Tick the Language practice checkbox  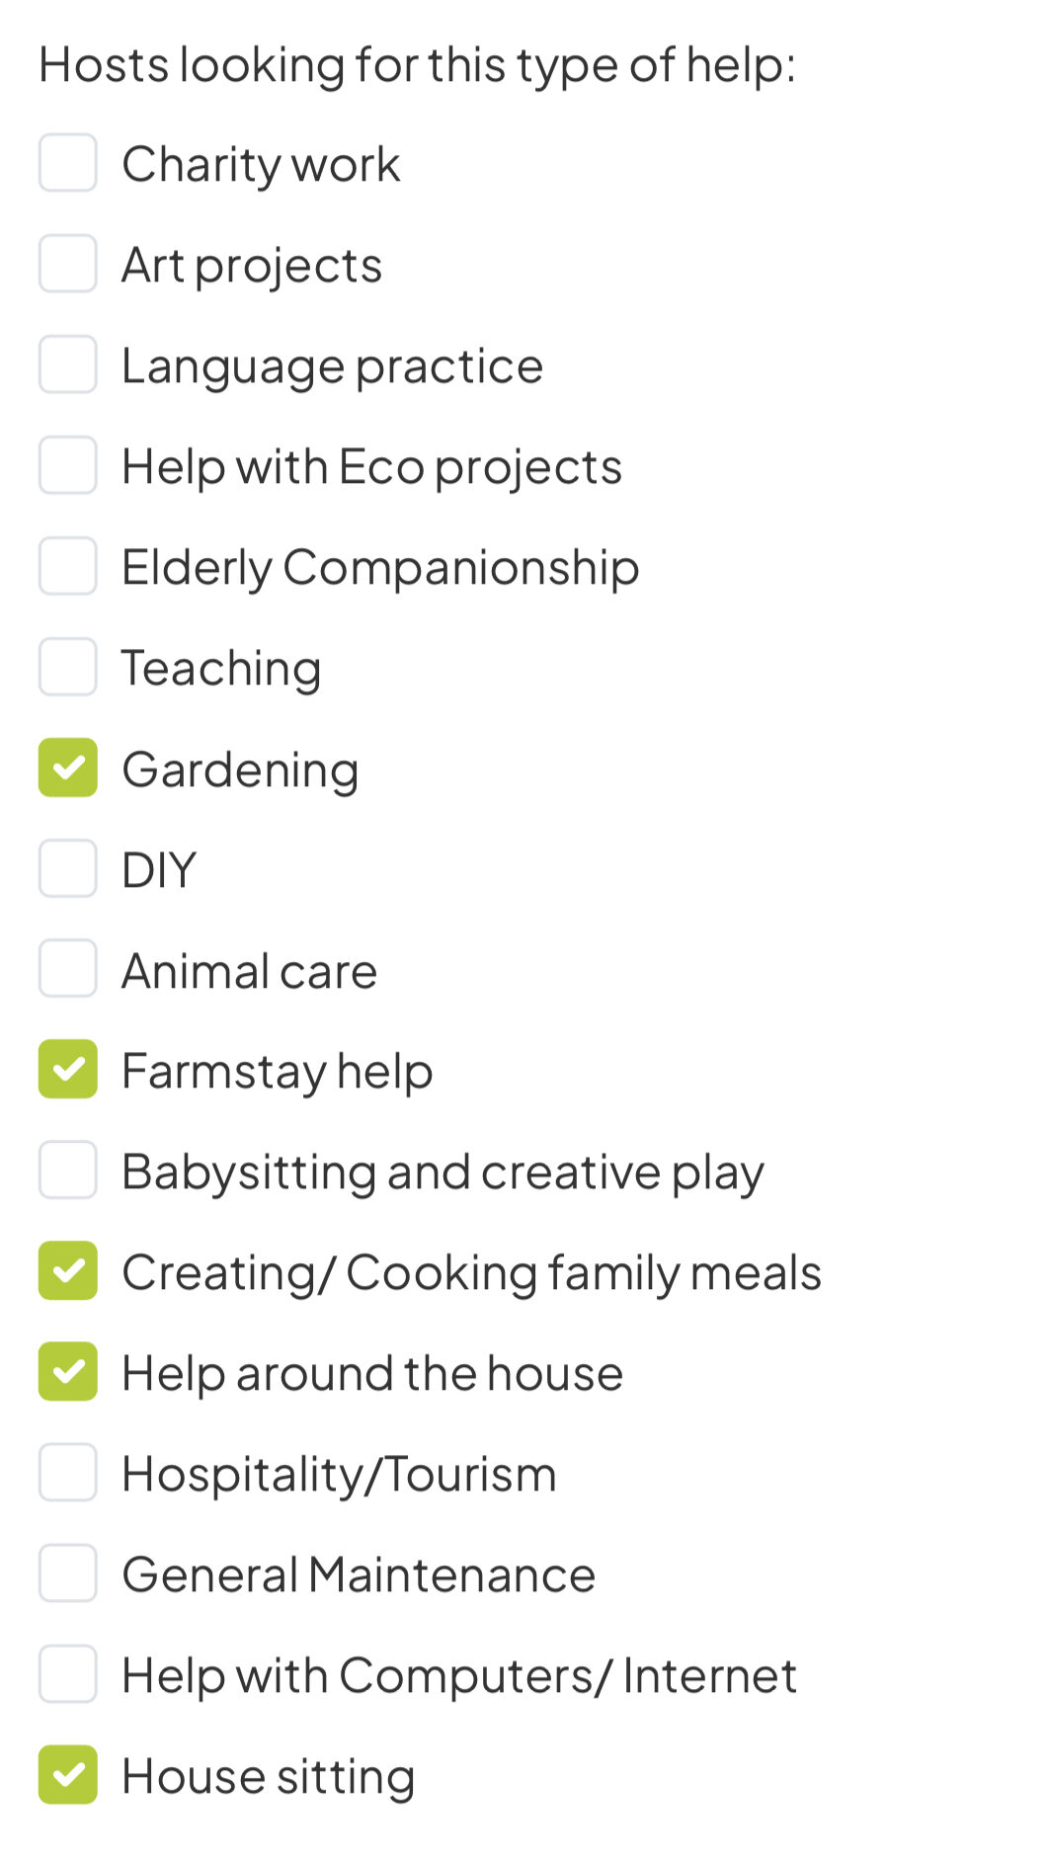pos(67,364)
